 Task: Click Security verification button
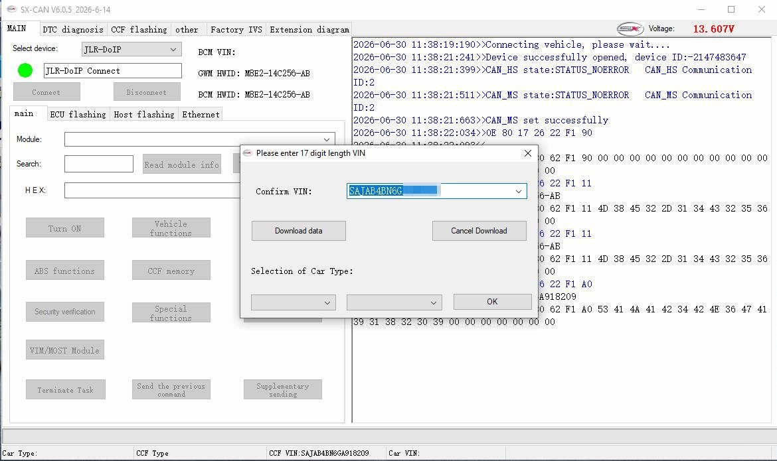(65, 312)
